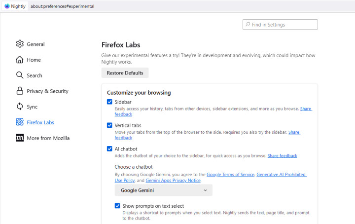Go to the Sync settings category
The height and width of the screenshot is (224, 355).
pyautogui.click(x=32, y=107)
